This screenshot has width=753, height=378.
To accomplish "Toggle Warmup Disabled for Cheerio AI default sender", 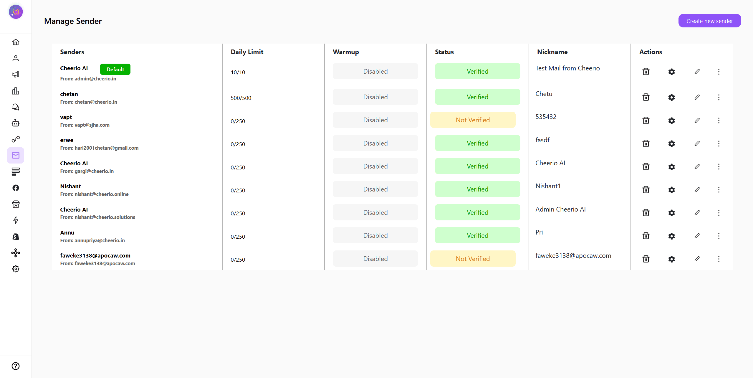I will (x=375, y=71).
